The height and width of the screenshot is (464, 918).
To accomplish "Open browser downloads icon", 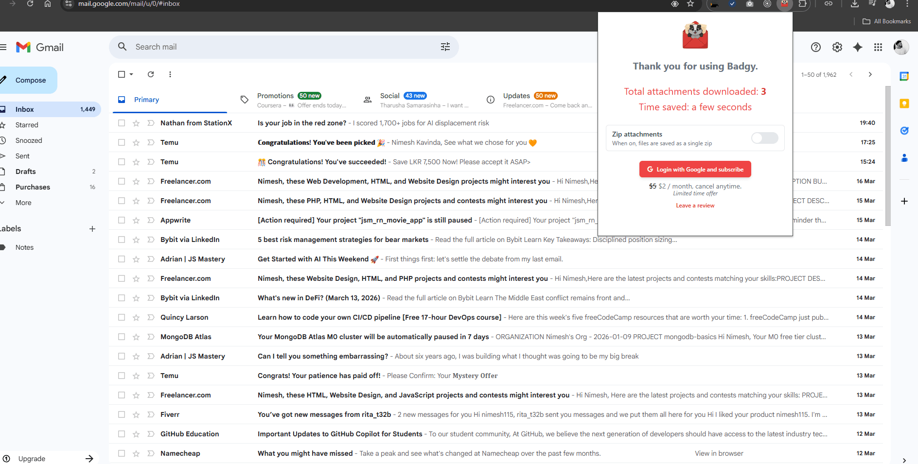I will click(x=855, y=4).
